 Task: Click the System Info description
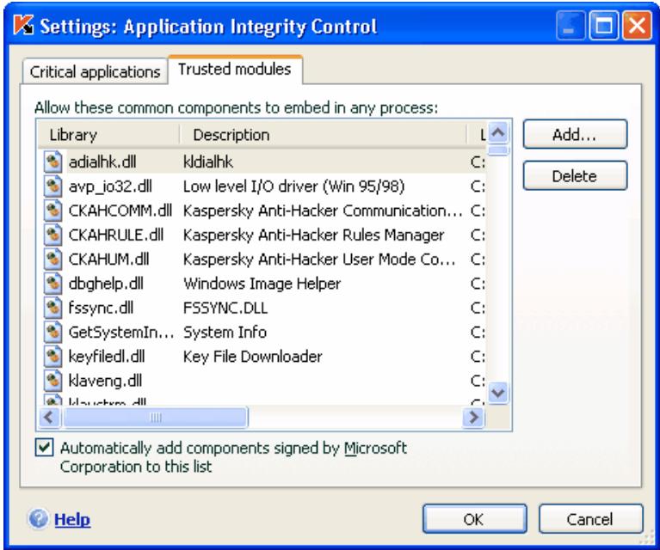tap(225, 333)
